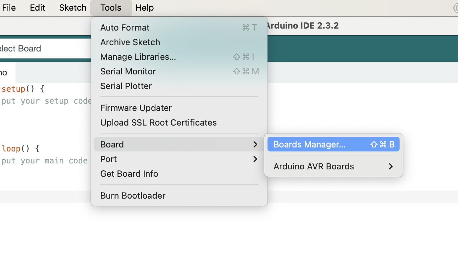
Task: Click Get Board Info
Action: pyautogui.click(x=179, y=174)
